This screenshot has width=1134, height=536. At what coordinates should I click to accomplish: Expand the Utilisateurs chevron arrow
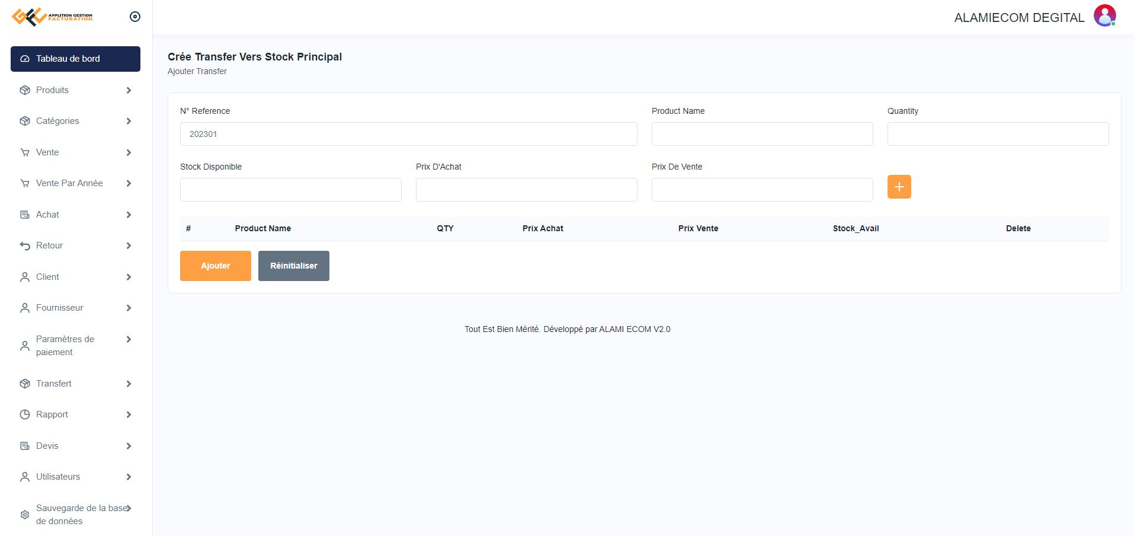tap(129, 477)
